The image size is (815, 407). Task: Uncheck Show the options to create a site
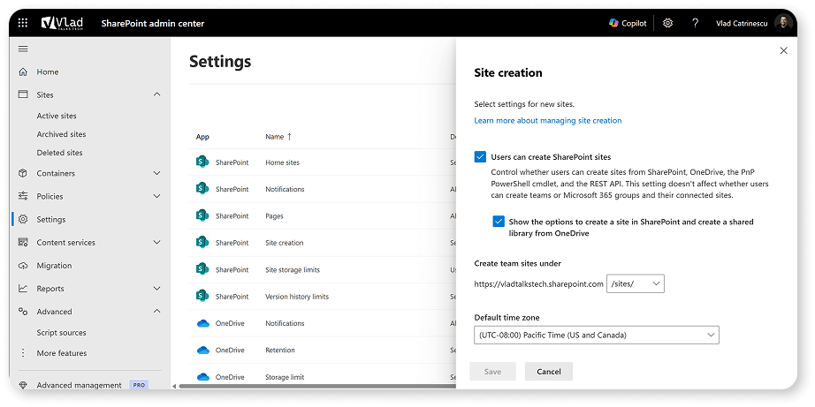tap(499, 222)
